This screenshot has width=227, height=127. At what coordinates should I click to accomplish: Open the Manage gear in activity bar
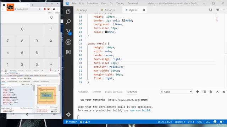(68, 114)
